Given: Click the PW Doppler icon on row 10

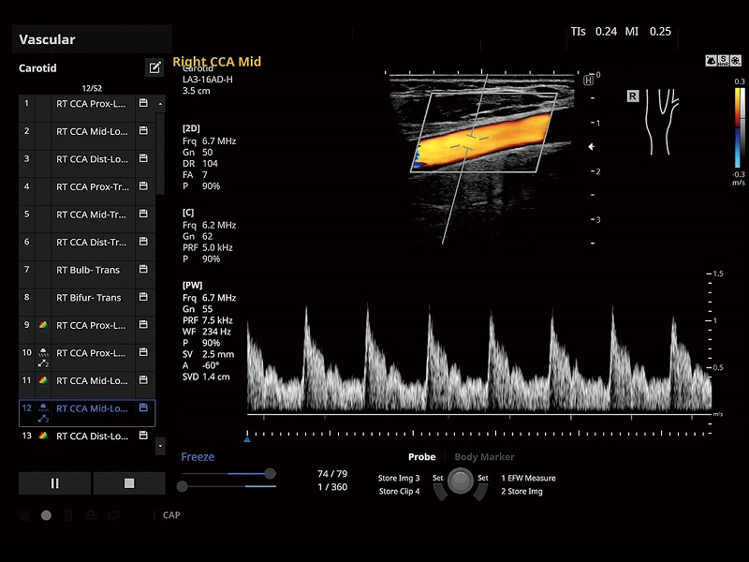Looking at the screenshot, I should (42, 354).
